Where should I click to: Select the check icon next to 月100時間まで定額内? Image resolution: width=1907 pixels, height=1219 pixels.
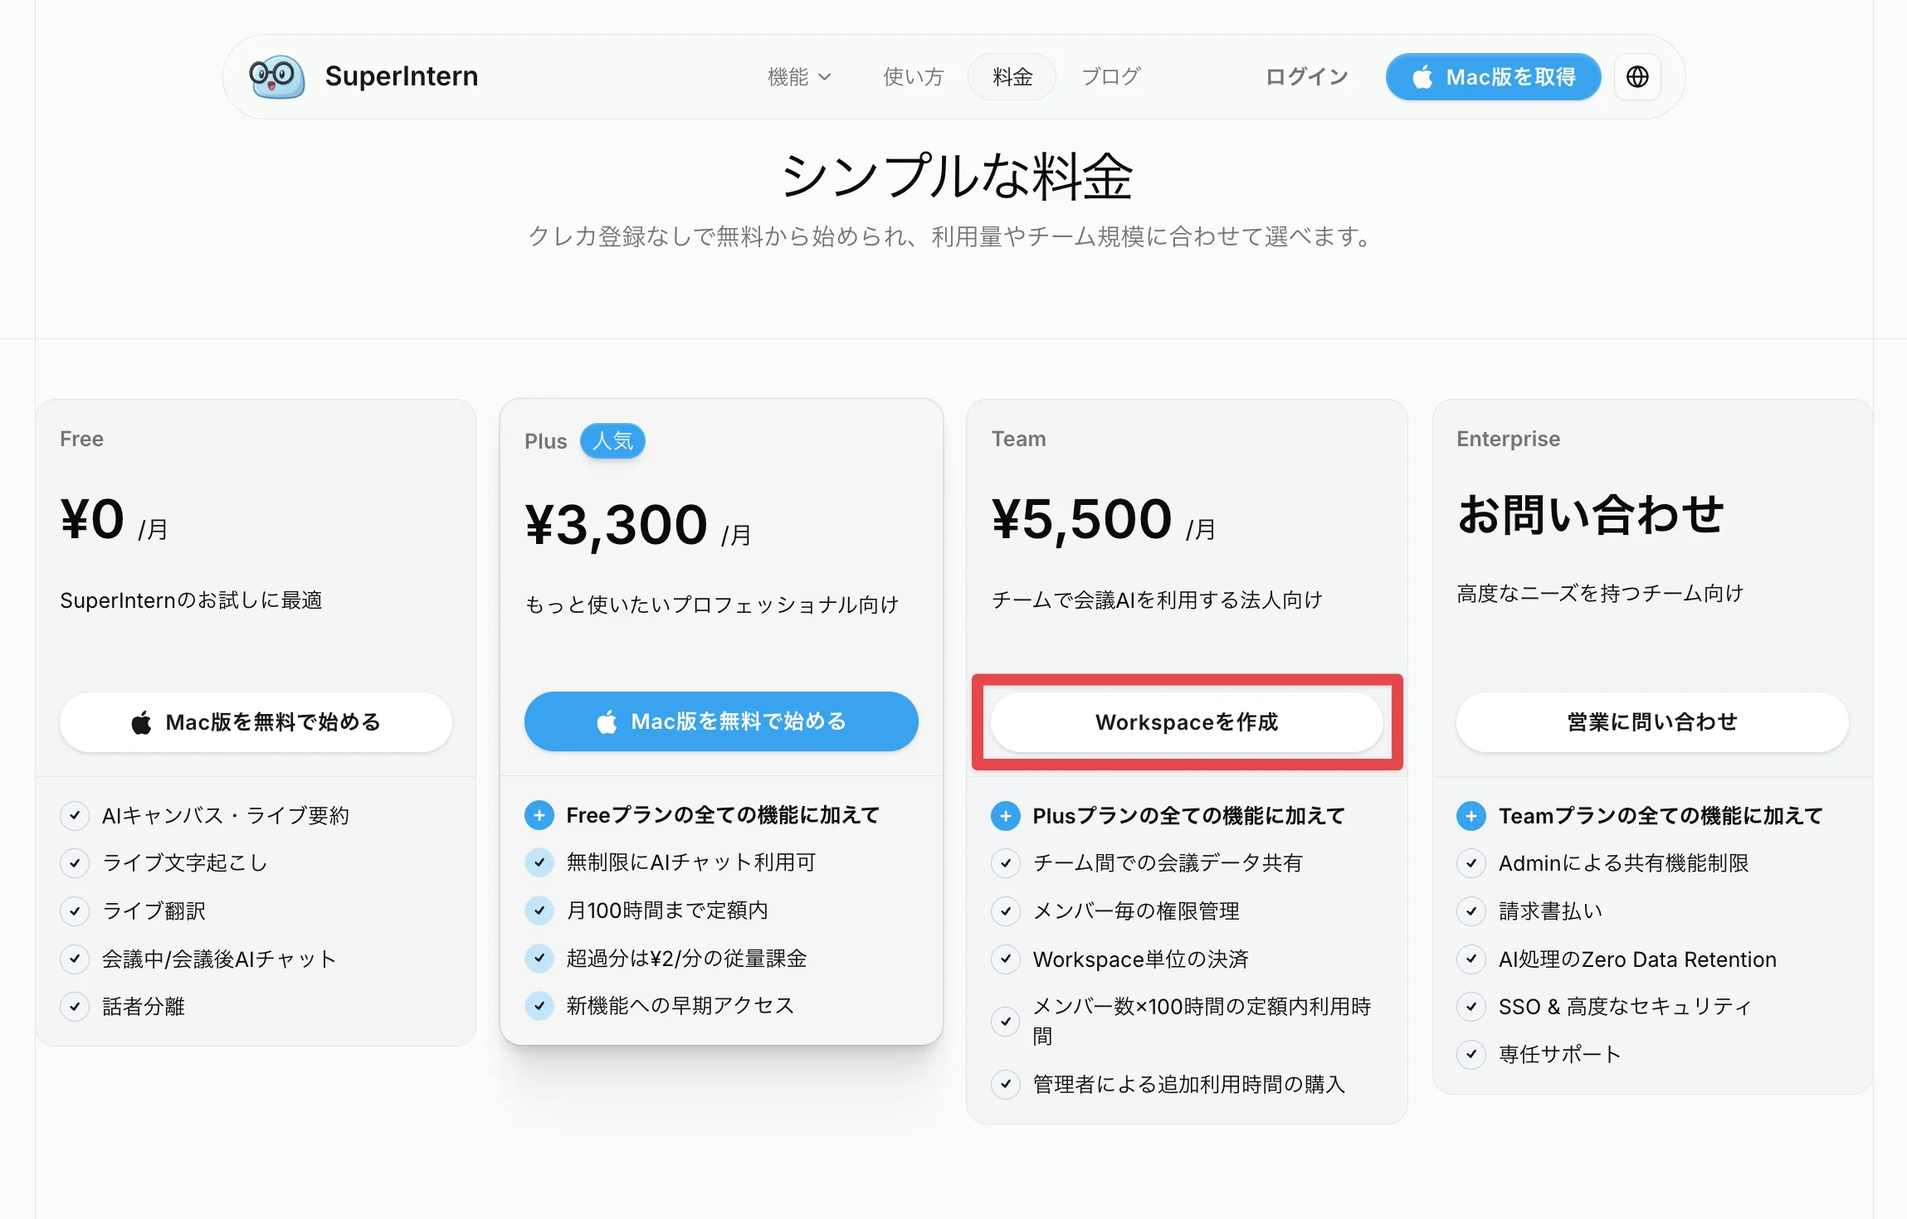click(x=539, y=911)
